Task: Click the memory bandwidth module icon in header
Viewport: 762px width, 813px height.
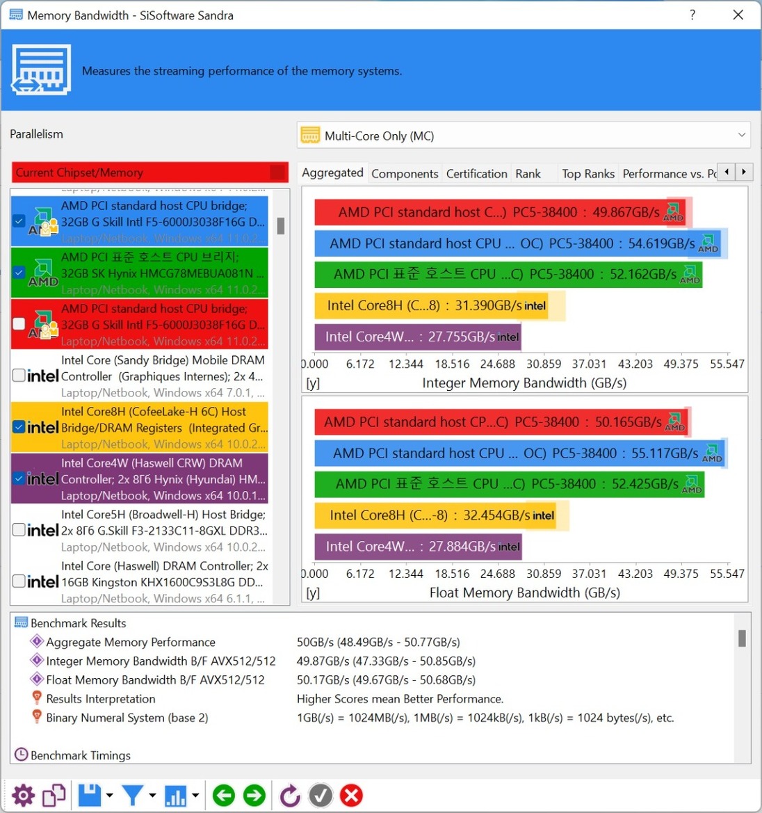Action: pyautogui.click(x=42, y=70)
